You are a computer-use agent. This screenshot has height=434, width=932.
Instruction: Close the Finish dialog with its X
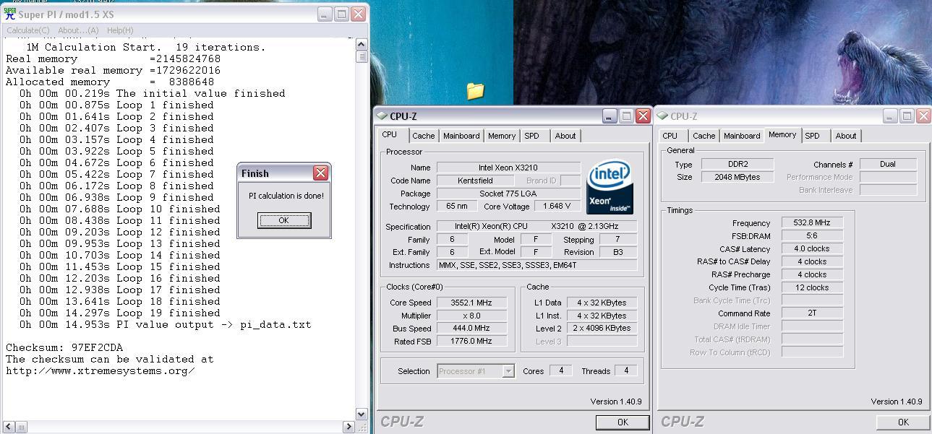(x=321, y=173)
